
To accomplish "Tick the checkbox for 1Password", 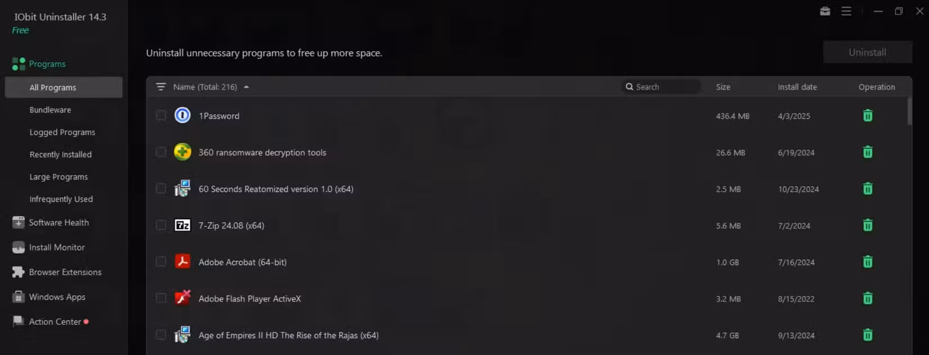I will 161,116.
